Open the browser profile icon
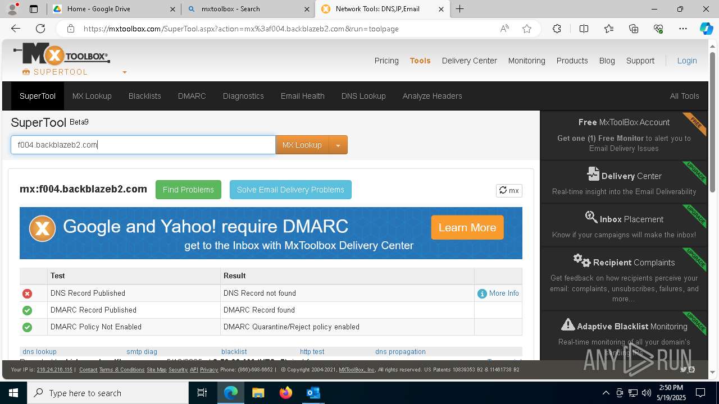The width and height of the screenshot is (719, 404). (12, 9)
